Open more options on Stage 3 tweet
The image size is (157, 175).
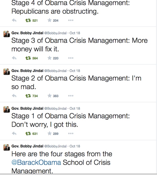[x=71, y=58]
